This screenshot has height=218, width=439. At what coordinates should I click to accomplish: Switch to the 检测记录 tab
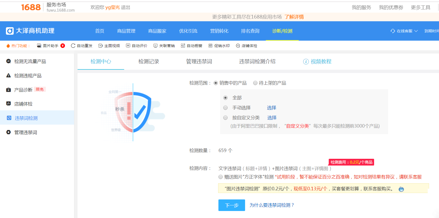click(x=149, y=61)
